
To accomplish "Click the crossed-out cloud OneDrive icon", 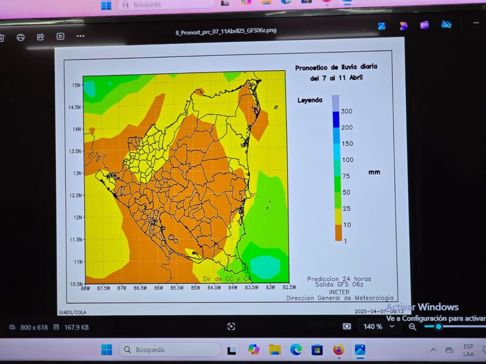I will point(446,24).
